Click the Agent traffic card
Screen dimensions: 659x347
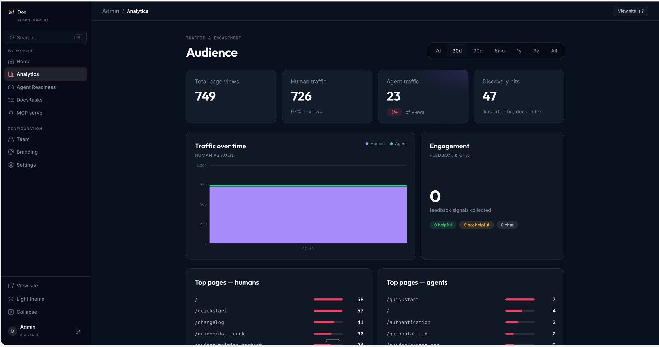click(423, 97)
